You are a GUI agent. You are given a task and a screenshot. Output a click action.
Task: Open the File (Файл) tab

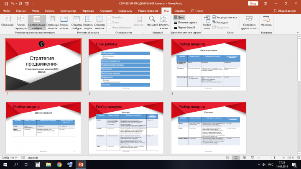point(6,11)
